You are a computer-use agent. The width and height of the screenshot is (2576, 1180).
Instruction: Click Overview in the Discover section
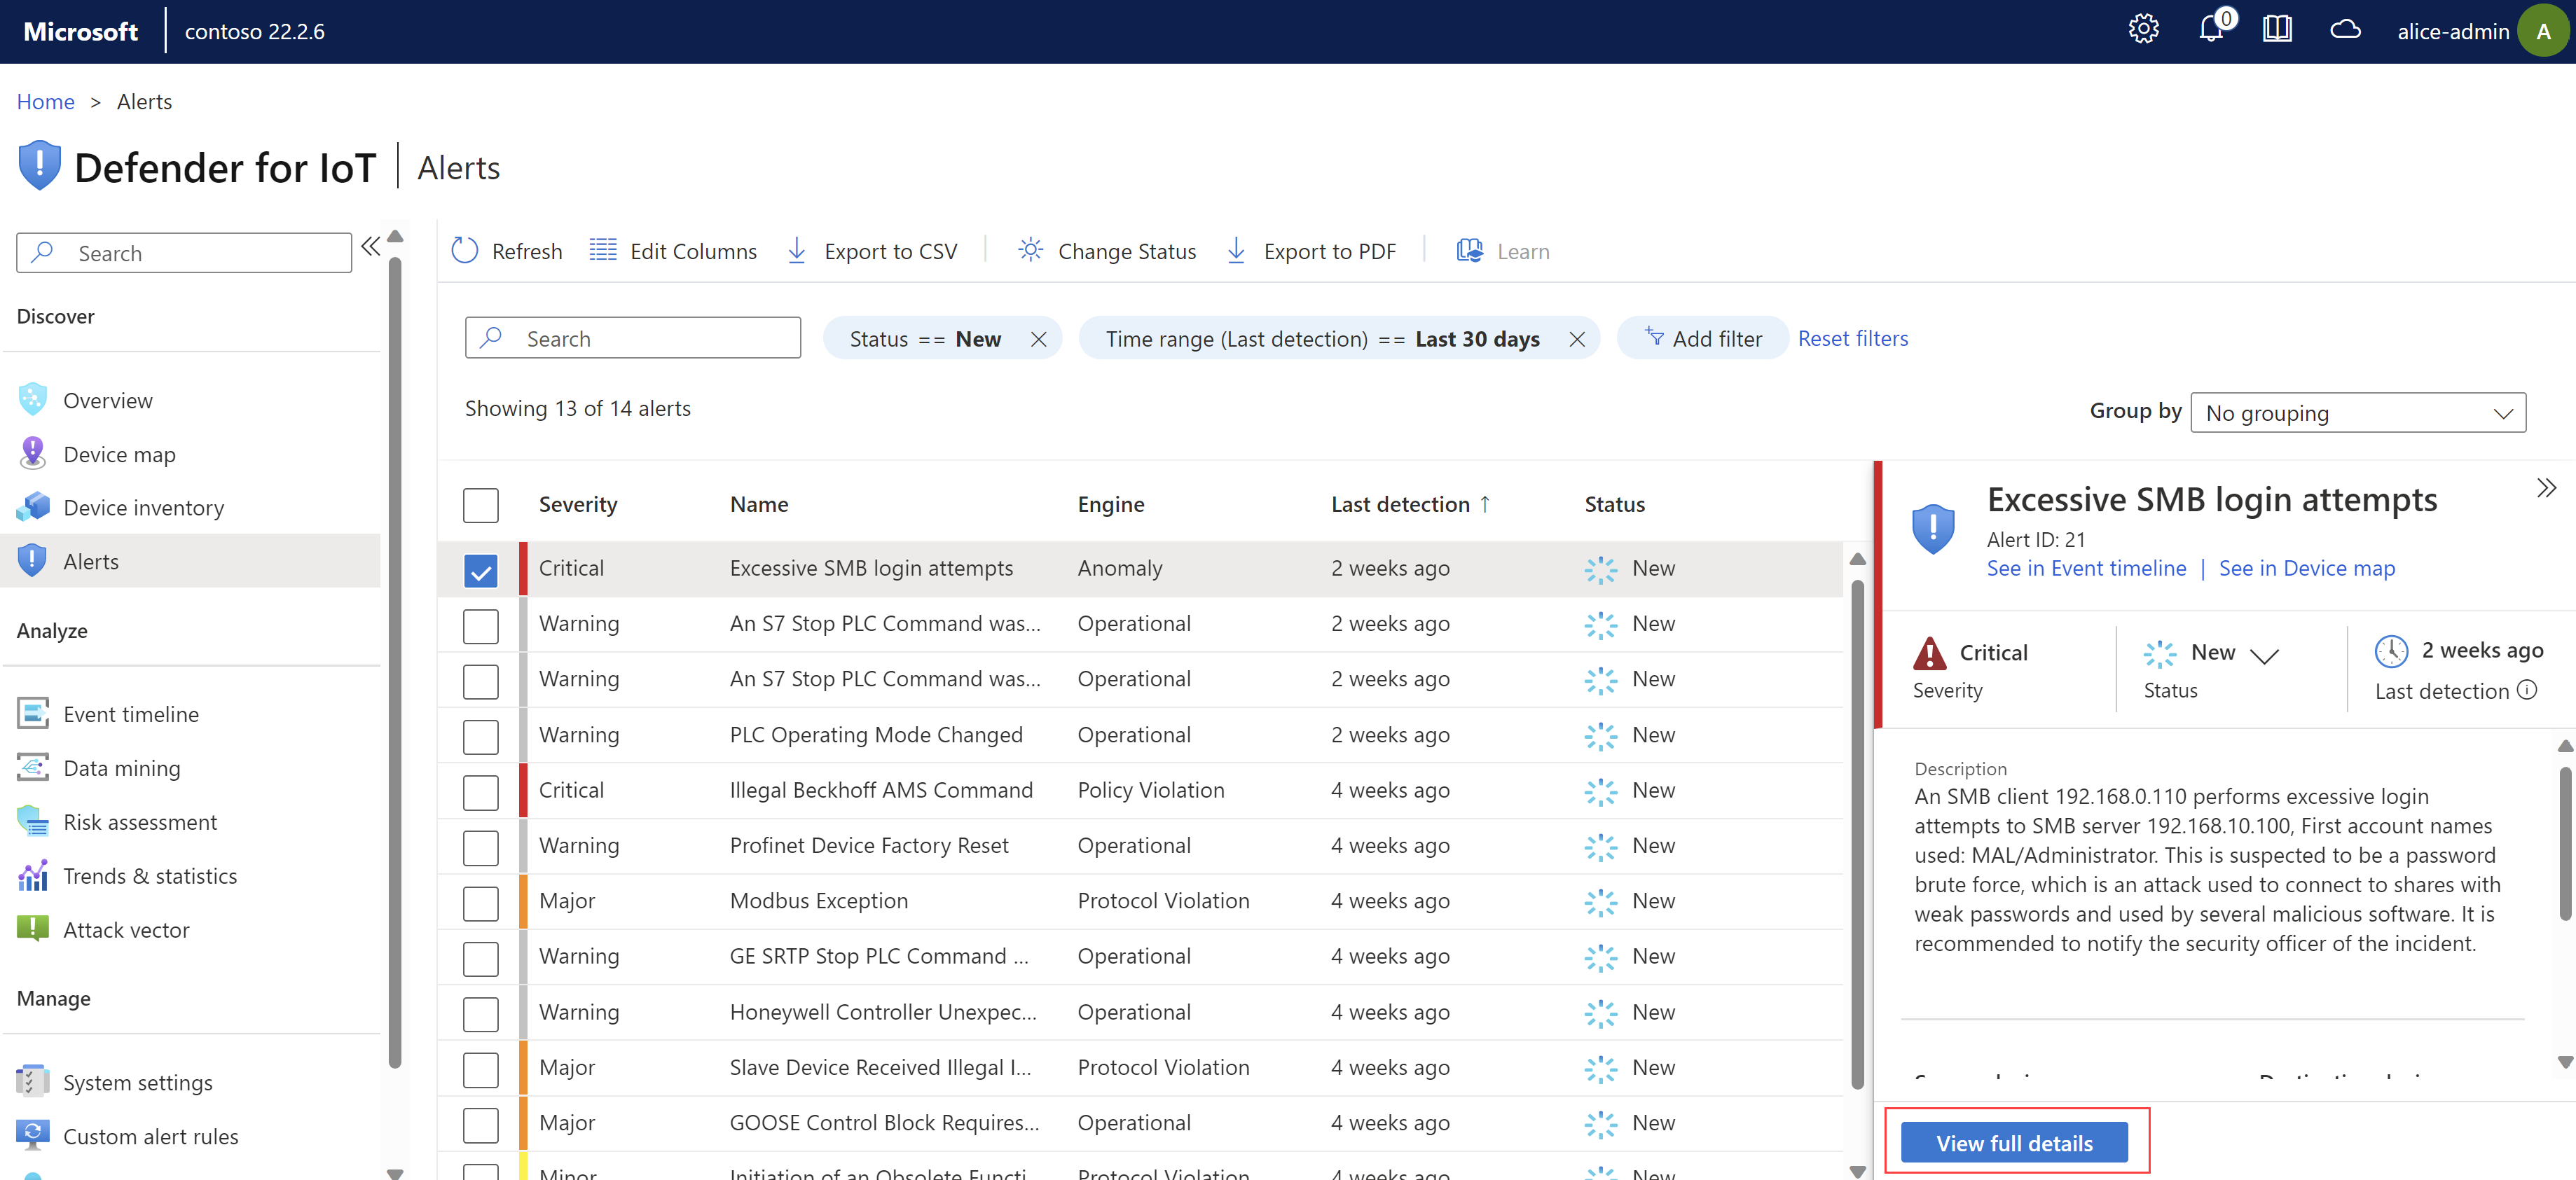point(106,398)
